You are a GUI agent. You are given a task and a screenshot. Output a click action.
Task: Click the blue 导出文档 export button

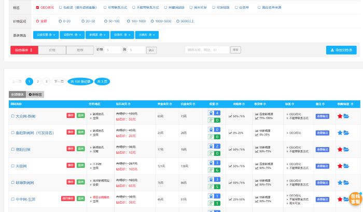(341, 50)
